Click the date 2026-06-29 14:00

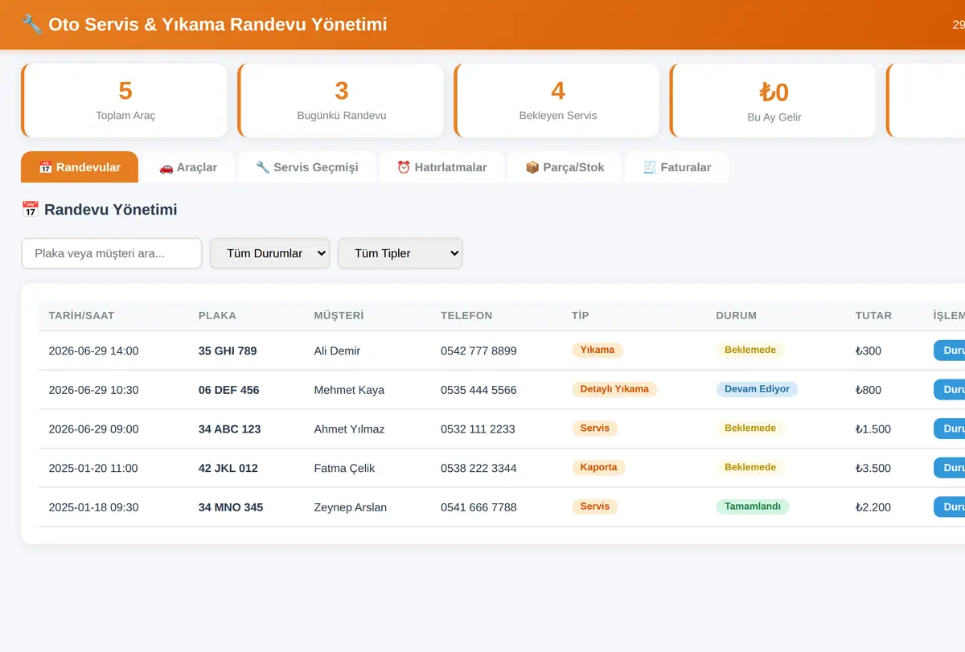(x=93, y=351)
